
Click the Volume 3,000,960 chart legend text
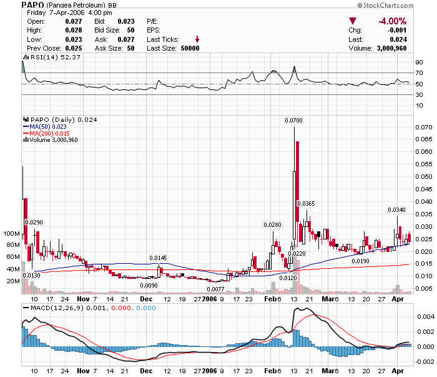coord(54,140)
